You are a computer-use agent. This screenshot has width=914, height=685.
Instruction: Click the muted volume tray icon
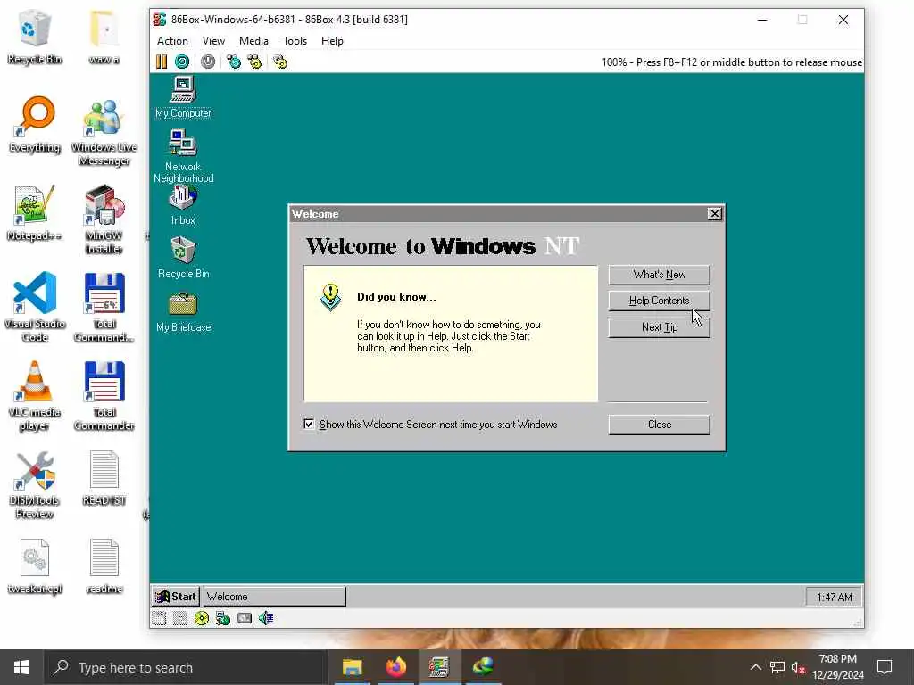point(798,667)
